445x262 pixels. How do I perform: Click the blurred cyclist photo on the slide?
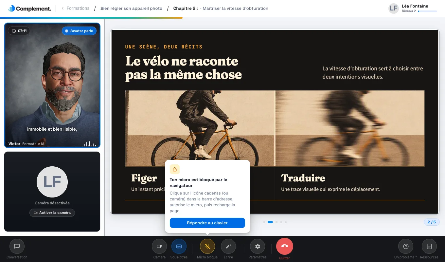[350, 128]
